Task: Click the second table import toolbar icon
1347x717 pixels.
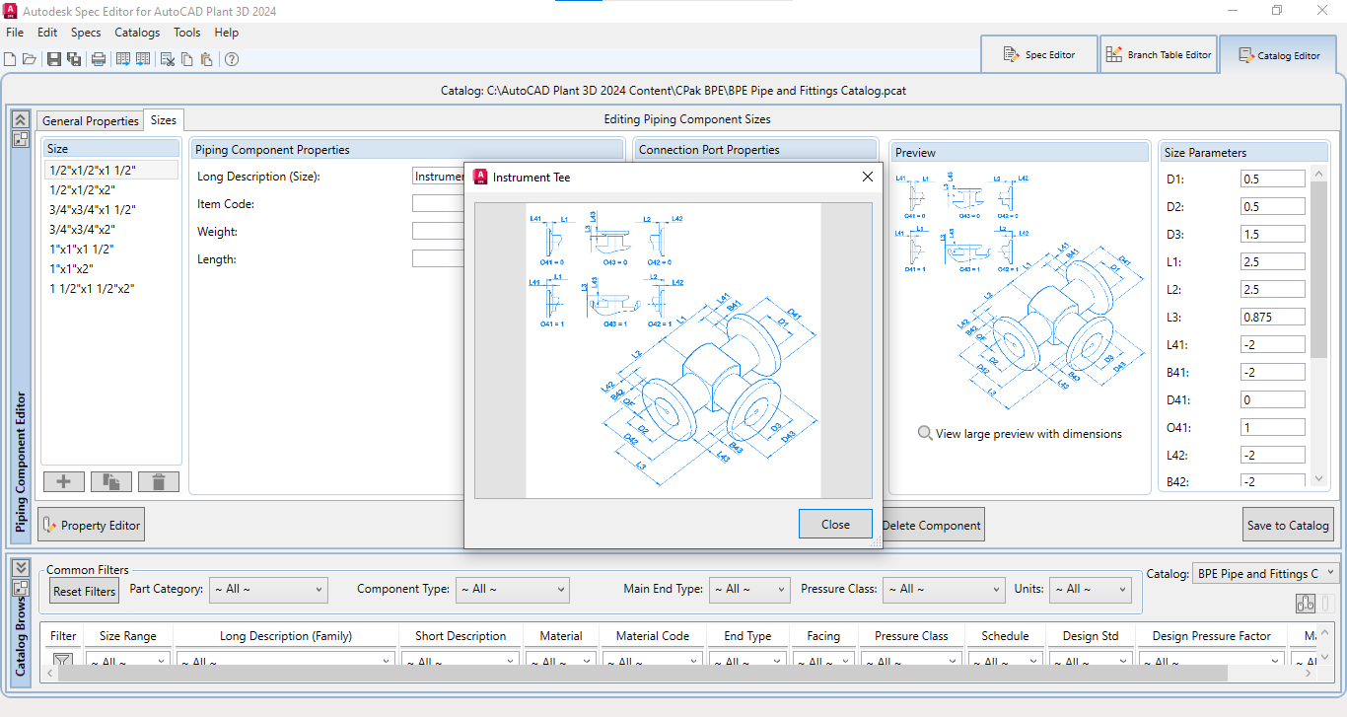Action: coord(143,59)
